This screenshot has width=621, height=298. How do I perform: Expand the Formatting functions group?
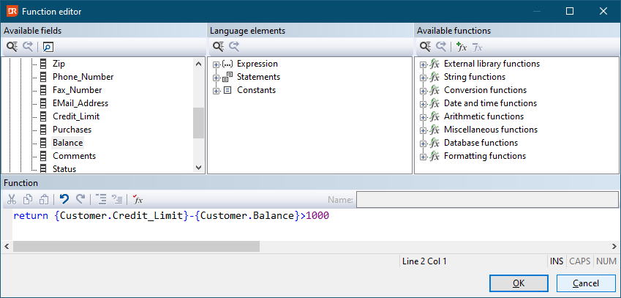pyautogui.click(x=423, y=157)
